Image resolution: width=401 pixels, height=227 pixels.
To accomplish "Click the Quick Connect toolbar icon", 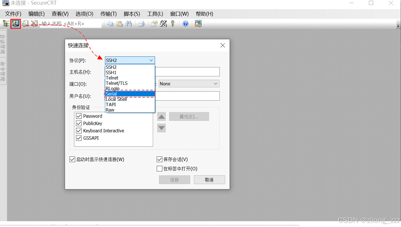I will pos(16,23).
